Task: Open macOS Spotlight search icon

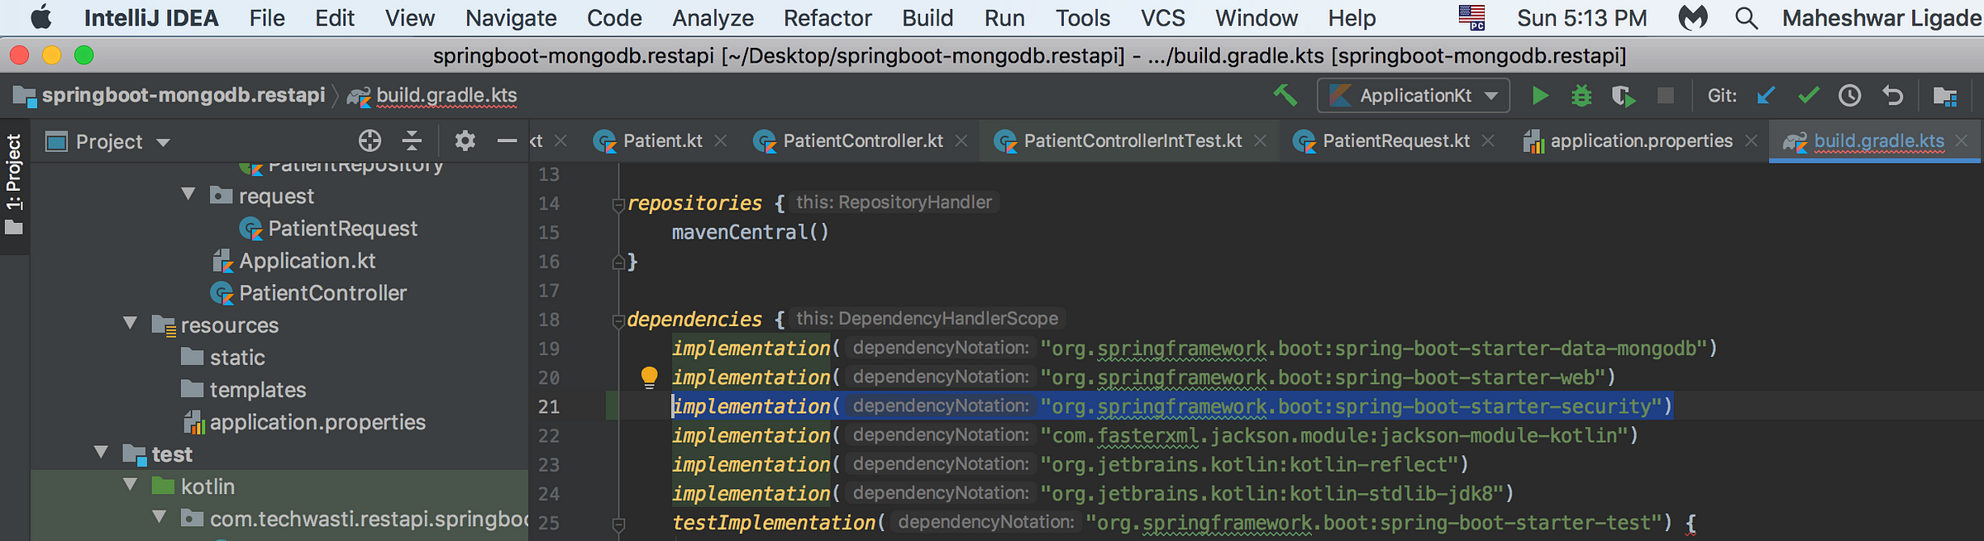Action: tap(1746, 18)
